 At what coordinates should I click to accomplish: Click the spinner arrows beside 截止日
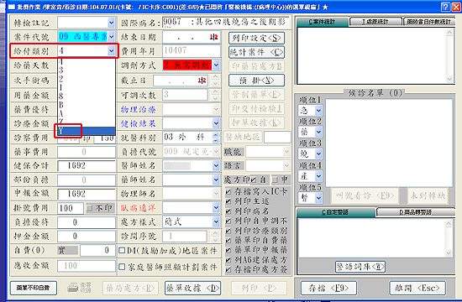215,81
